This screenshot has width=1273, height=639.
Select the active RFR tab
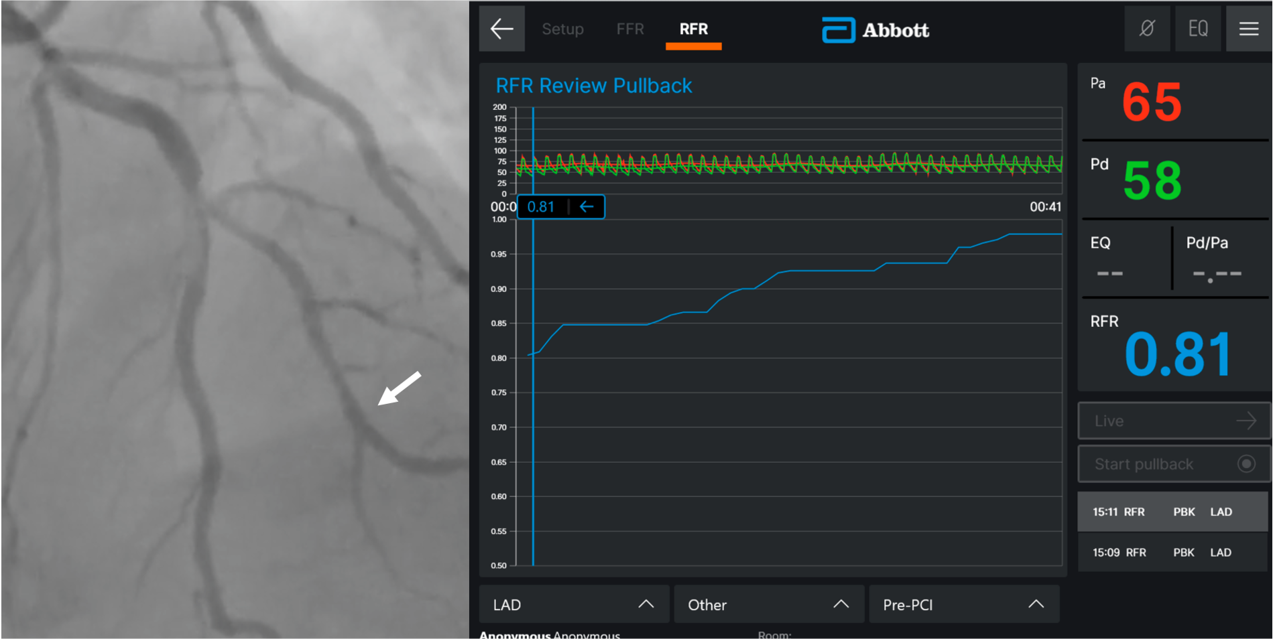point(693,29)
